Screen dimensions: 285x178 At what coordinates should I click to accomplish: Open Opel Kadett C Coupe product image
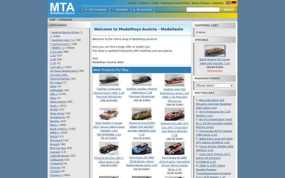point(109,114)
